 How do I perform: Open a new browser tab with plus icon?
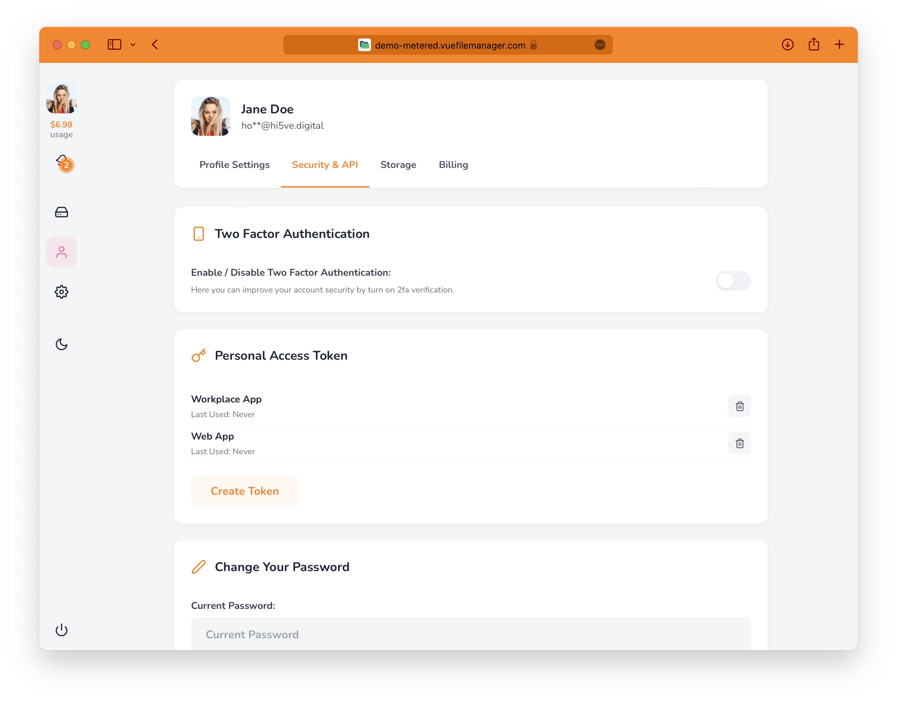click(839, 44)
